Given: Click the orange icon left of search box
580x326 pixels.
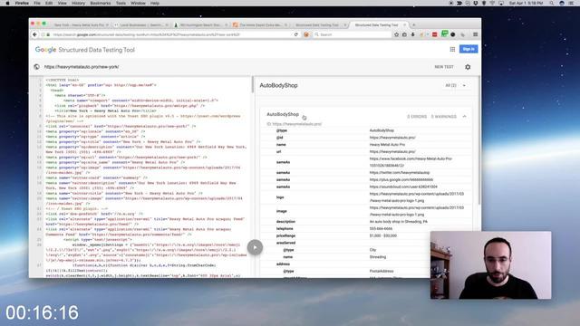Looking at the screenshot, I should (x=306, y=34).
